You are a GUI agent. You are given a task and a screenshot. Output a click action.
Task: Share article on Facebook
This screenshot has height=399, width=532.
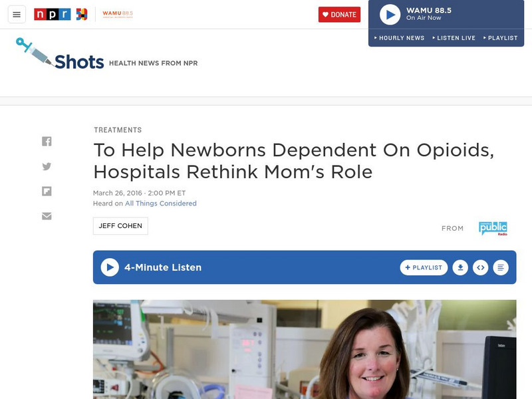(47, 141)
